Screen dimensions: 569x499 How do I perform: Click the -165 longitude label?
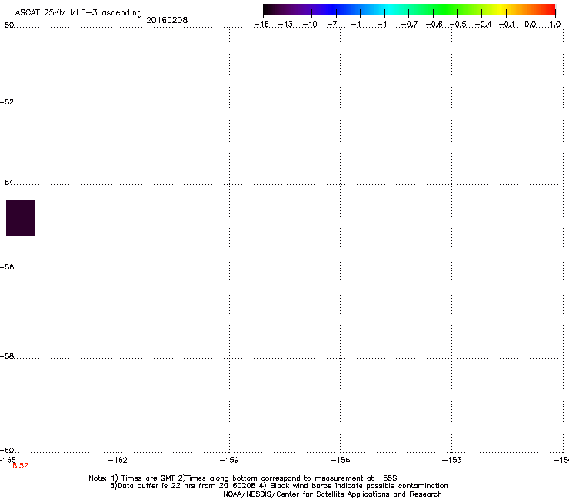pyautogui.click(x=8, y=460)
